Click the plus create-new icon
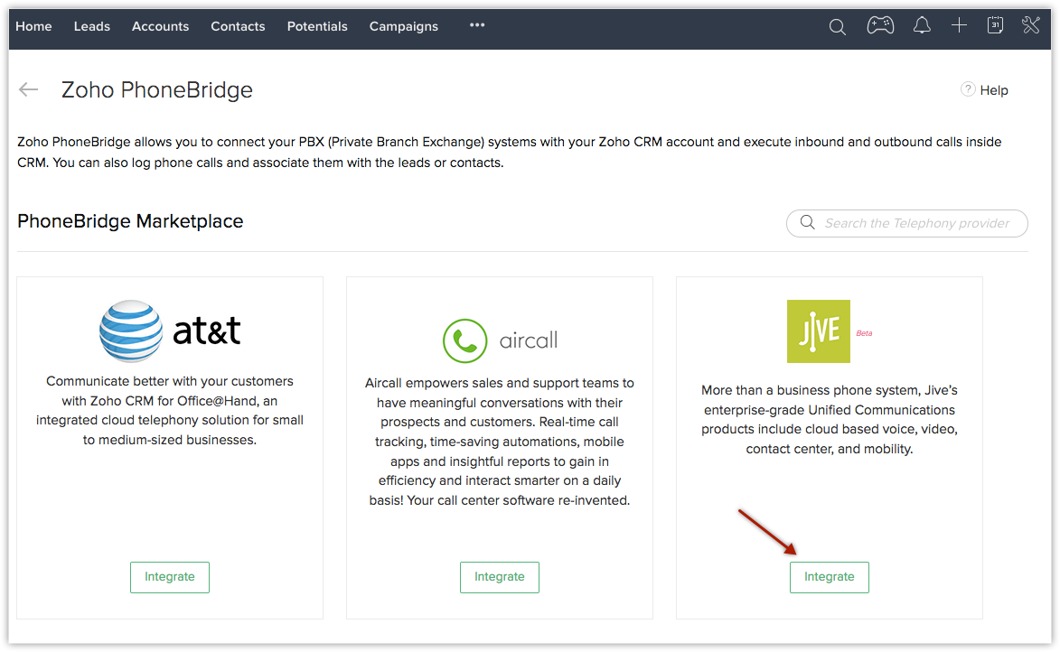The width and height of the screenshot is (1060, 652). point(959,25)
